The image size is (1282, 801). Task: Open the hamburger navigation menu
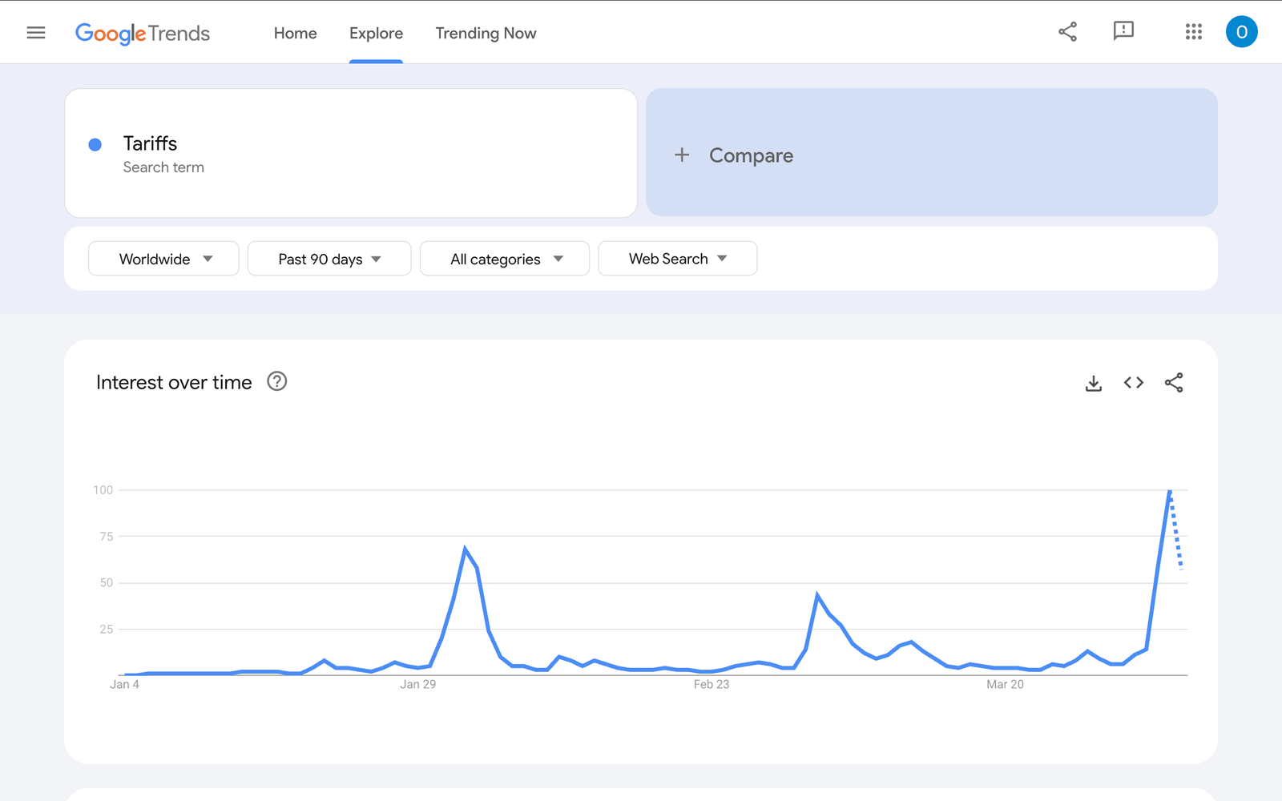36,32
